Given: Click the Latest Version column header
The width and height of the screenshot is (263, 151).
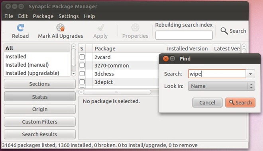Looking at the screenshot, I should tap(226, 48).
